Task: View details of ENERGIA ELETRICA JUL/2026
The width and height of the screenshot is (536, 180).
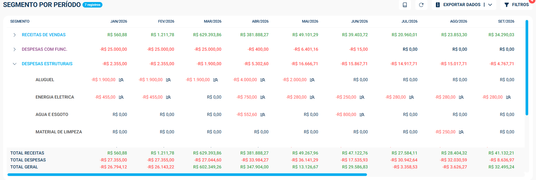Action: (411, 97)
